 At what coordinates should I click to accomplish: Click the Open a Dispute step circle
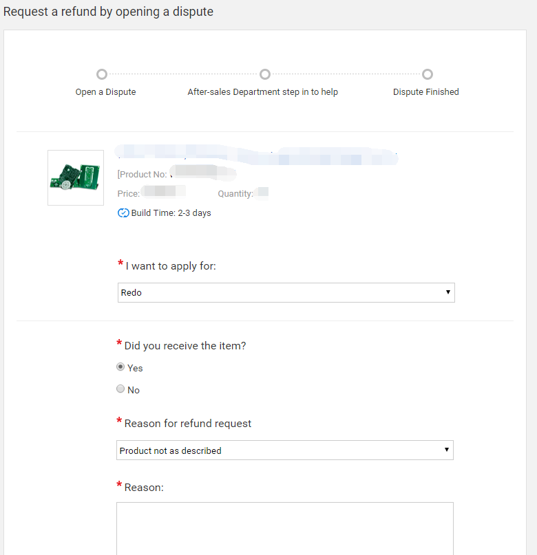pyautogui.click(x=102, y=74)
